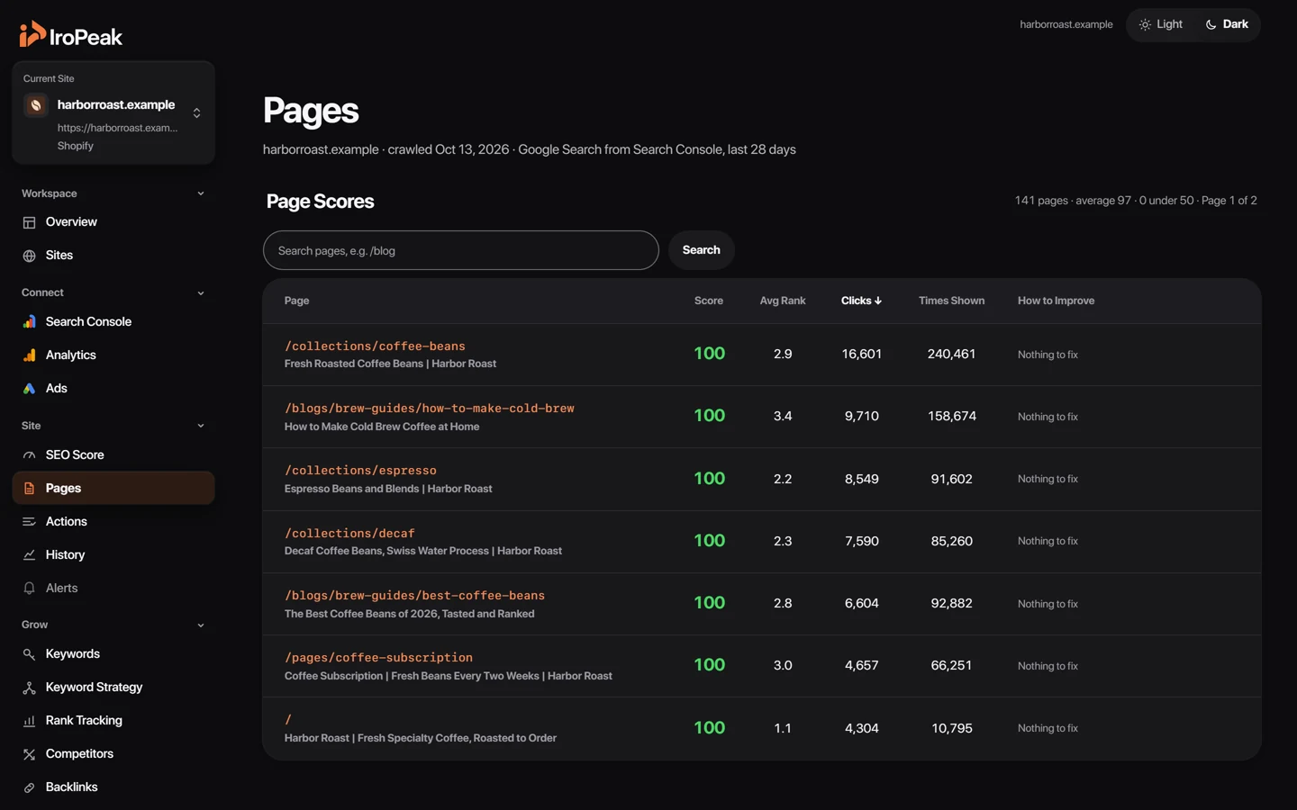Image resolution: width=1297 pixels, height=810 pixels.
Task: Switch to Light theme
Action: 1161,24
